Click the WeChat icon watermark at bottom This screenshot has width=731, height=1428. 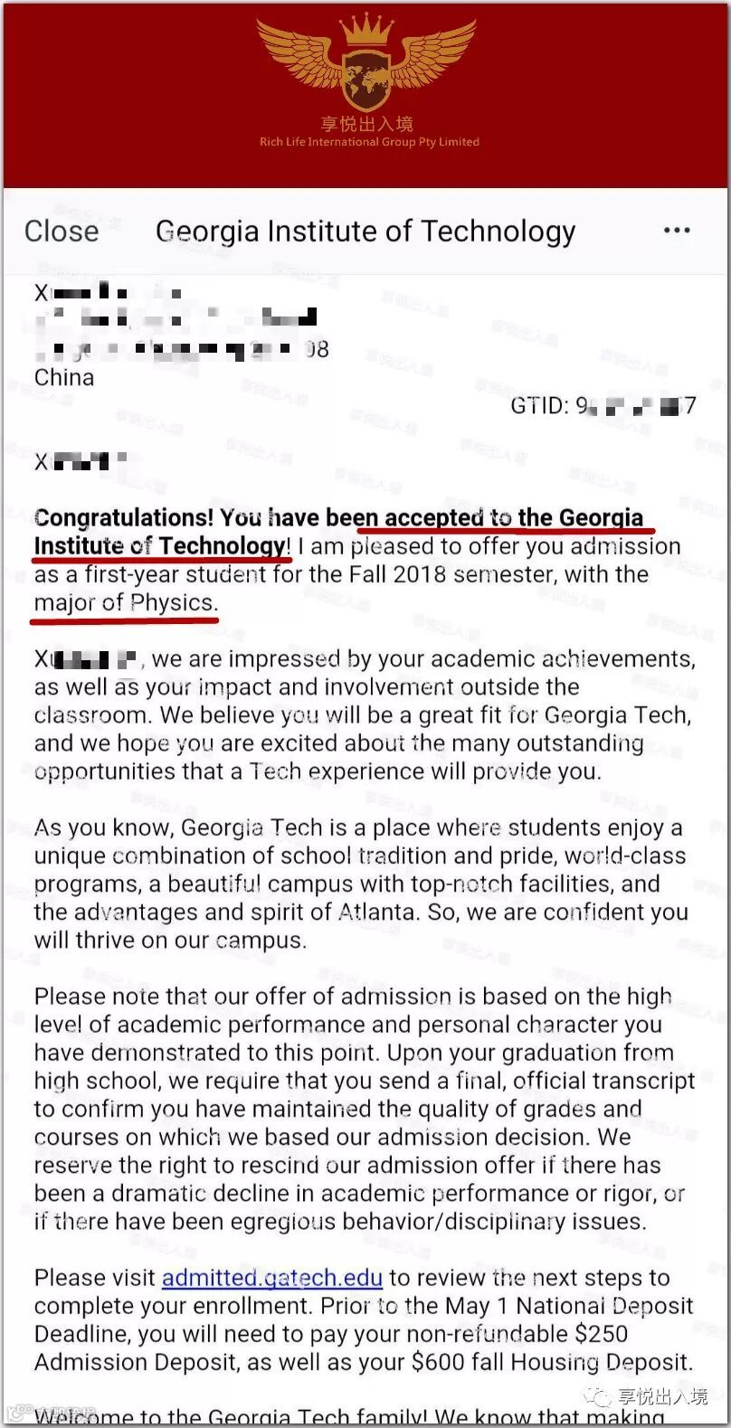597,1397
